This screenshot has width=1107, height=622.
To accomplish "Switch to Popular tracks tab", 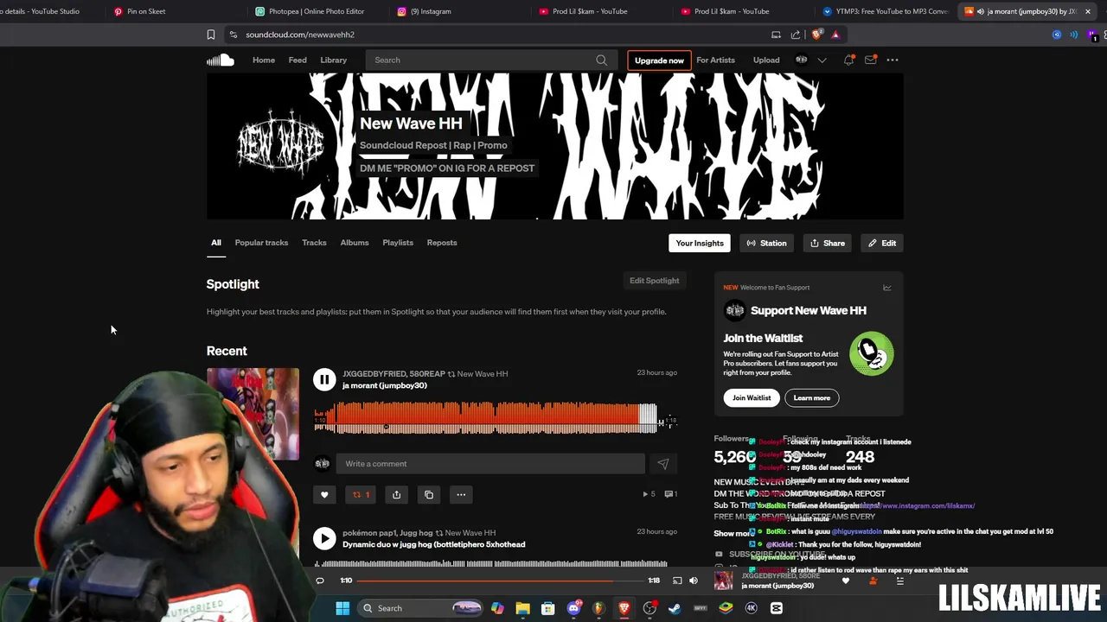I will click(x=261, y=243).
